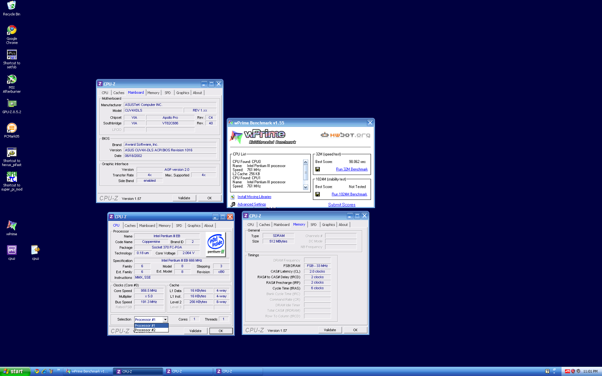Click the Submit Scores link
Viewport: 602px width, 376px height.
[x=342, y=205]
